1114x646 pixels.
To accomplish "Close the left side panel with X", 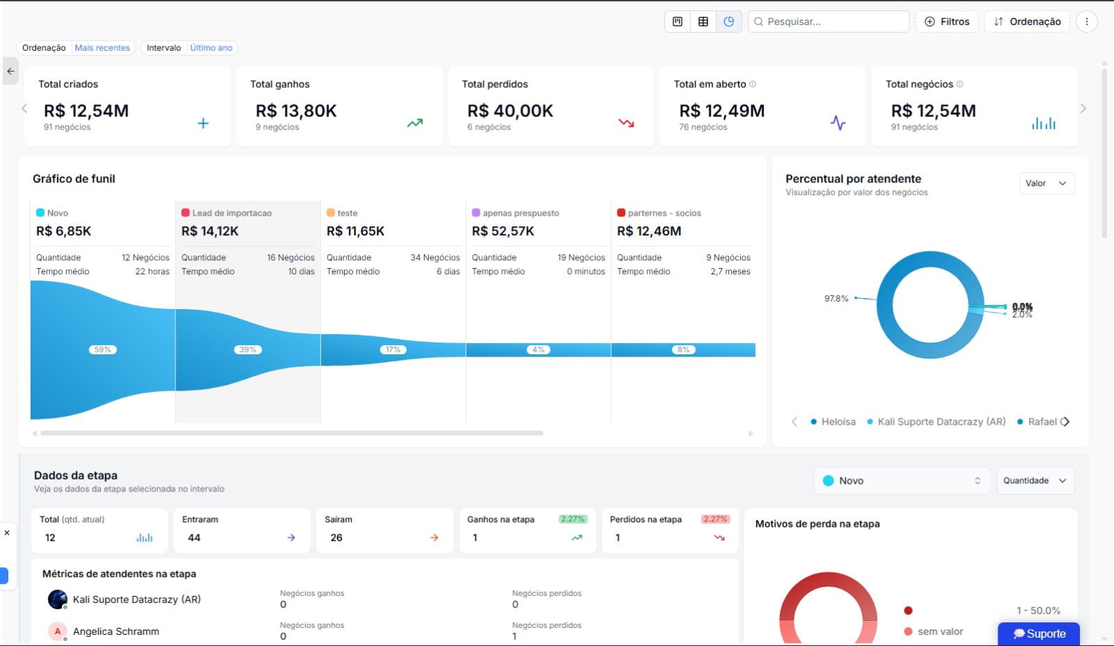I will [x=7, y=533].
